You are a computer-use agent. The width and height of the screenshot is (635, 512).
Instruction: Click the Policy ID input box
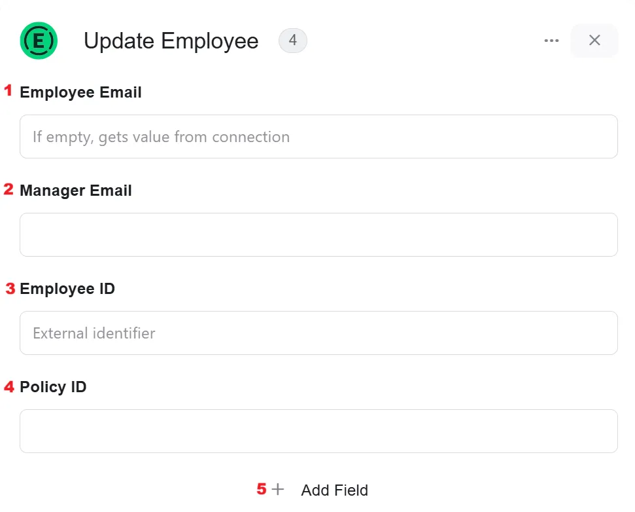(x=318, y=431)
